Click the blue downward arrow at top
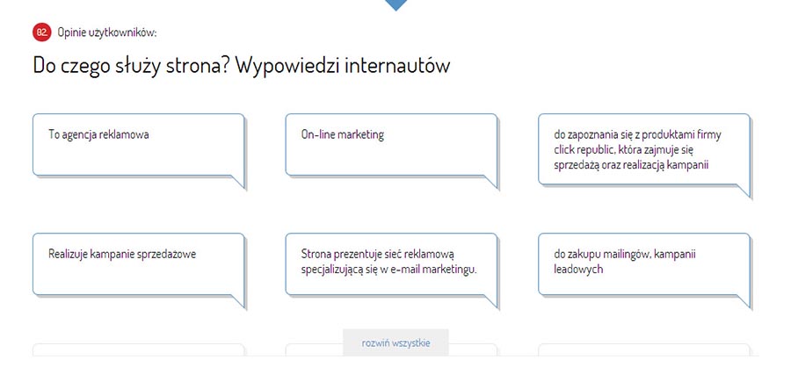 point(395,4)
